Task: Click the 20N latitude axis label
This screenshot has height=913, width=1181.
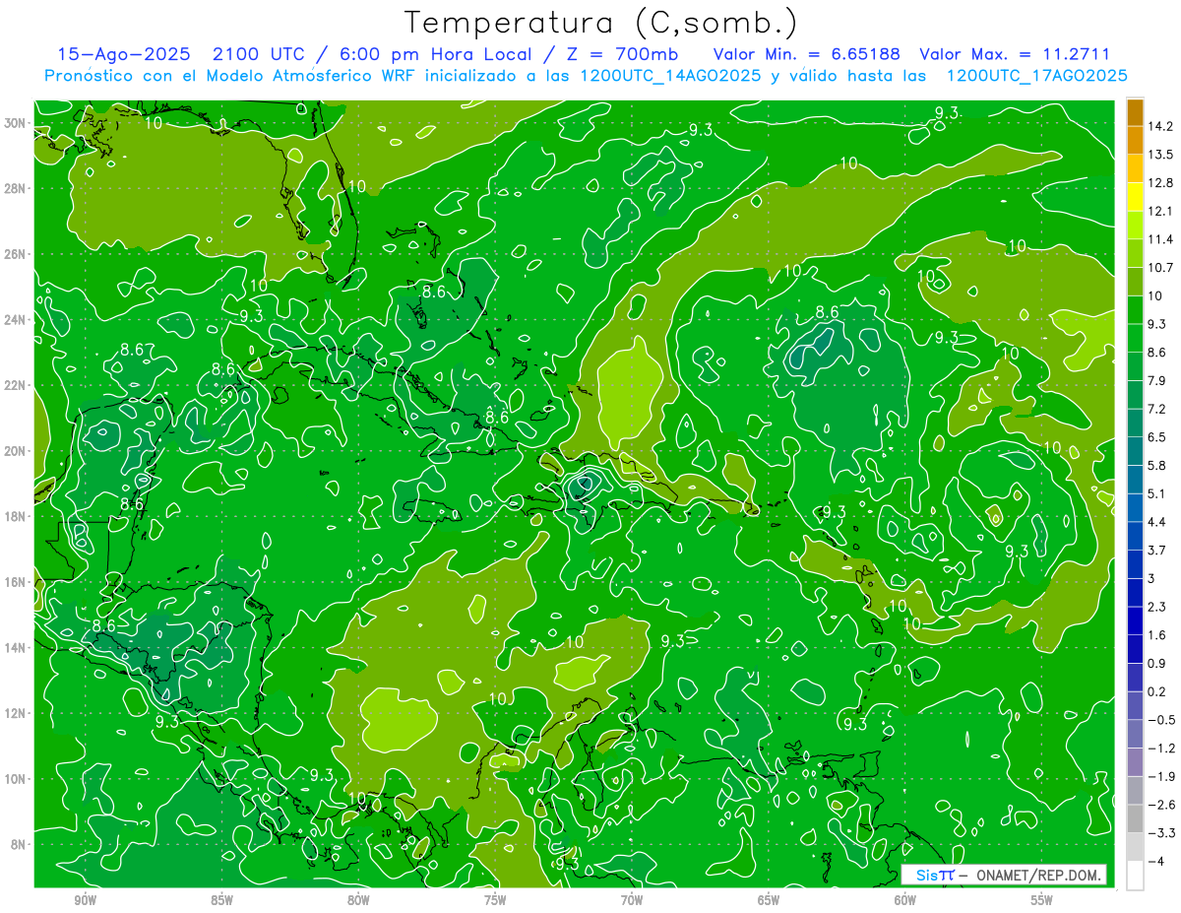Action: 17,451
